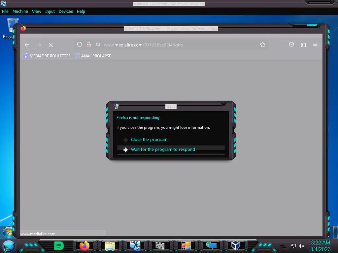Click the dialog title bar icon

(116, 106)
